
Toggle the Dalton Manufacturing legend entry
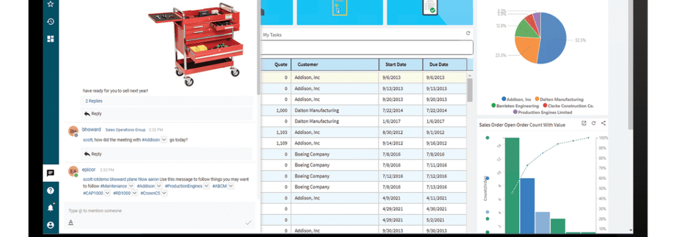(559, 99)
